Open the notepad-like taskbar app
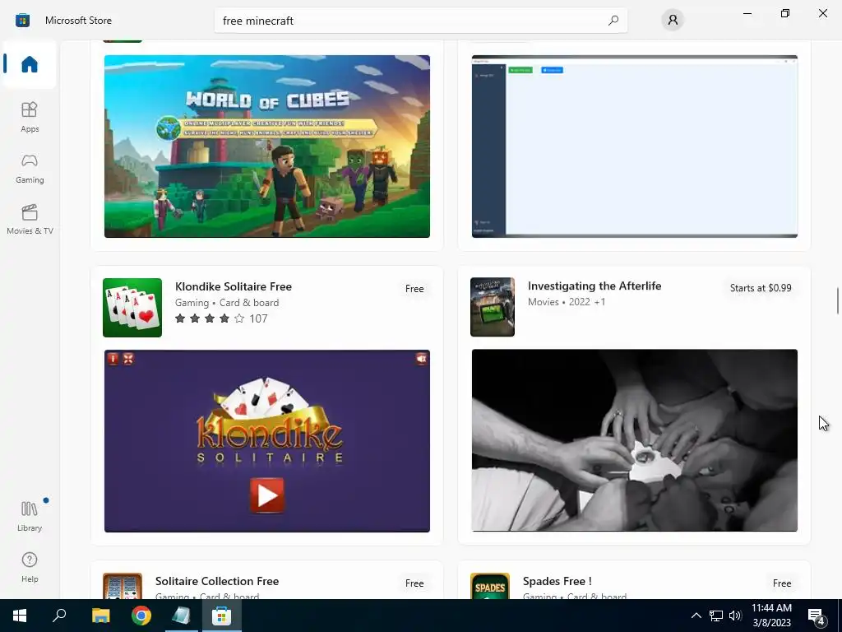842x632 pixels. click(181, 616)
